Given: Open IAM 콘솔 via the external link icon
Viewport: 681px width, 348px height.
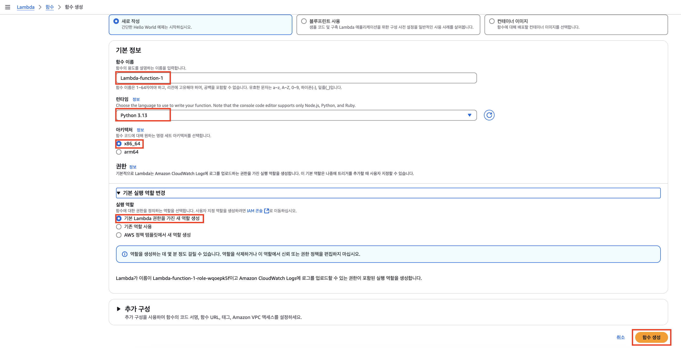Looking at the screenshot, I should 267,211.
